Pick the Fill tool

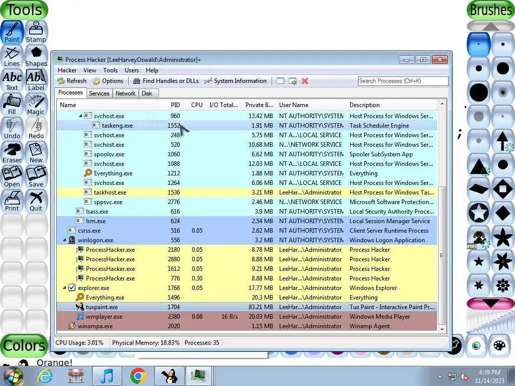(12, 105)
